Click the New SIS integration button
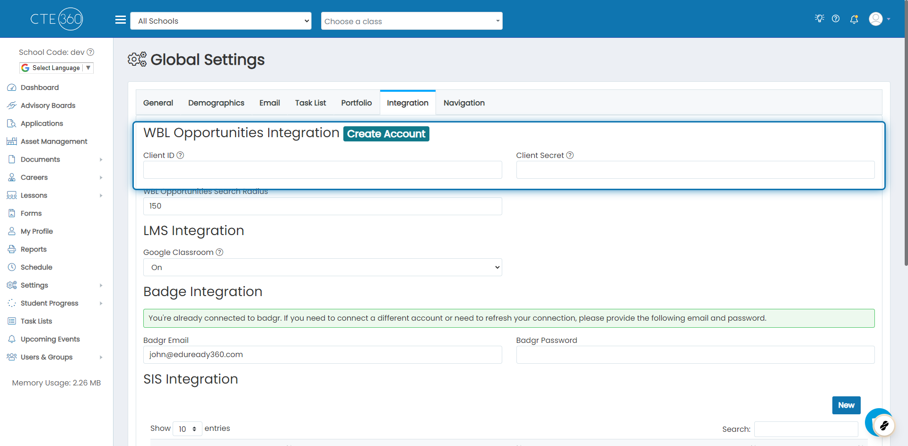 [x=846, y=405]
